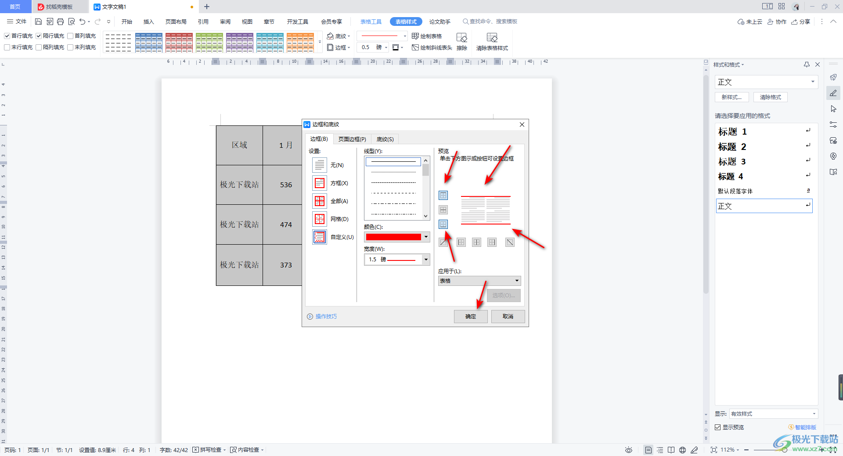
Task: Toggle Show Preview (显示预览) checkbox
Action: pos(718,427)
